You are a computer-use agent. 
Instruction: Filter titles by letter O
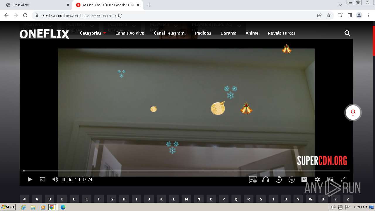coord(211,199)
